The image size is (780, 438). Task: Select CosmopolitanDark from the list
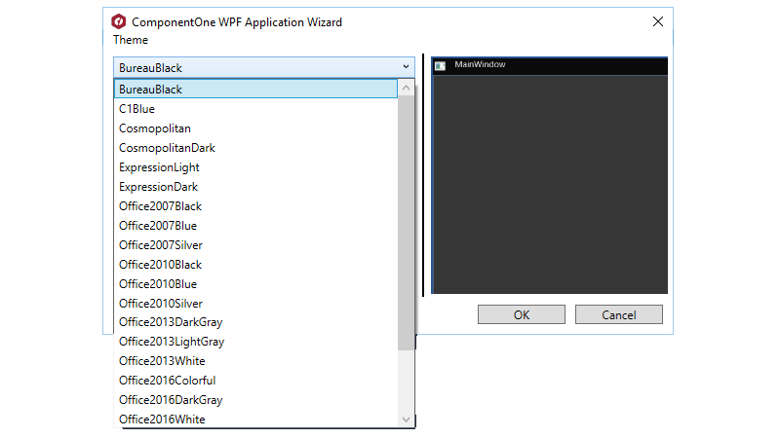255,148
